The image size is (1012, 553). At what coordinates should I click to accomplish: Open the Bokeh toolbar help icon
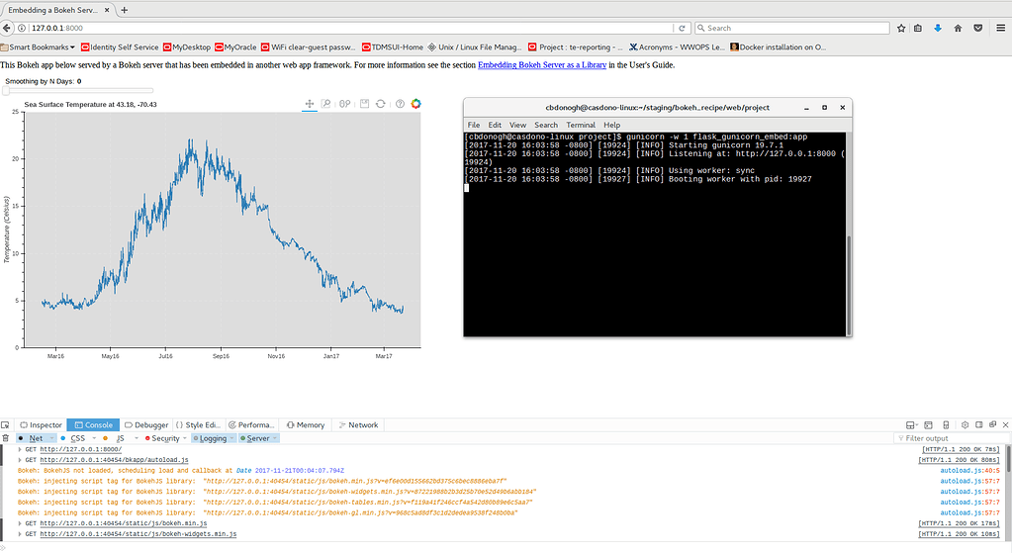tap(401, 104)
